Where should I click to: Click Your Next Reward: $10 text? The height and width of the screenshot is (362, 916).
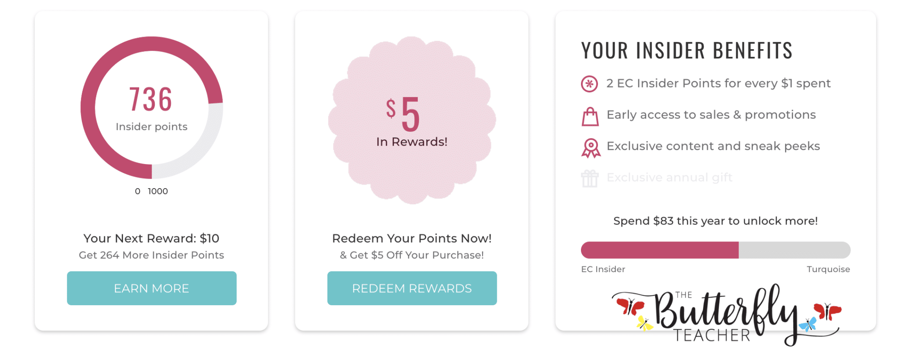(152, 238)
